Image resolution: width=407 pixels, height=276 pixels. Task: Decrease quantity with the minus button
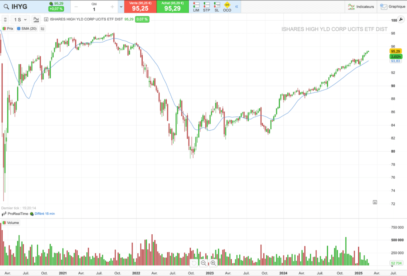[x=76, y=7]
